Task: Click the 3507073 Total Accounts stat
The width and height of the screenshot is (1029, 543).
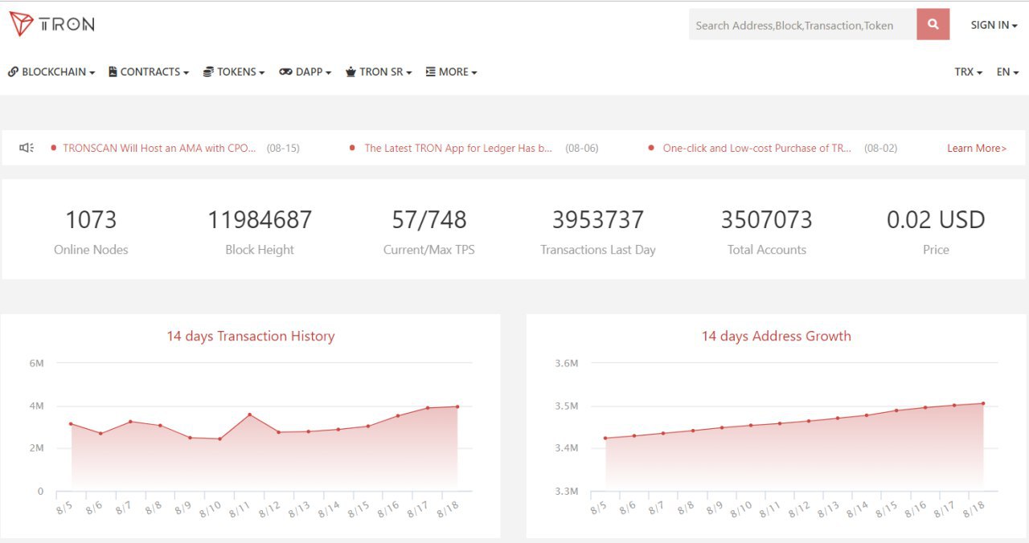Action: point(767,231)
